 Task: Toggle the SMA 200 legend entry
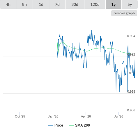[82, 125]
